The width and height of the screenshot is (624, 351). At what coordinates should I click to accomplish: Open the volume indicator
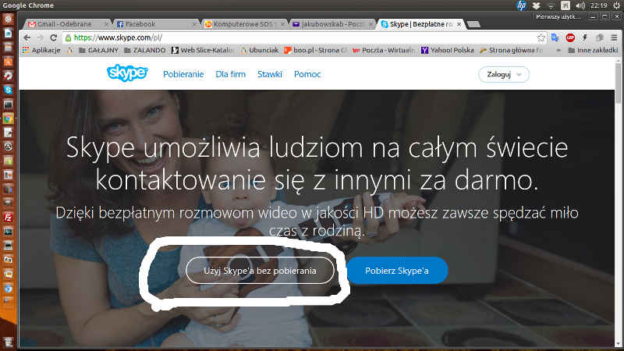point(580,5)
